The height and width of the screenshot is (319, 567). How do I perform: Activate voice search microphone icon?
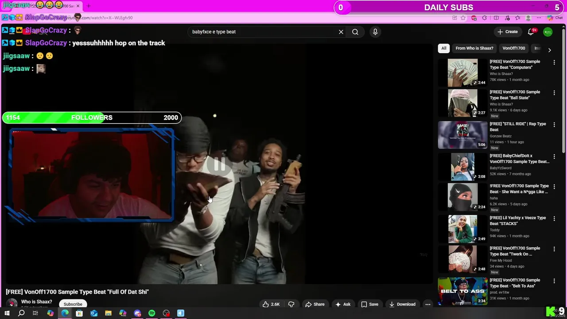pos(375,32)
